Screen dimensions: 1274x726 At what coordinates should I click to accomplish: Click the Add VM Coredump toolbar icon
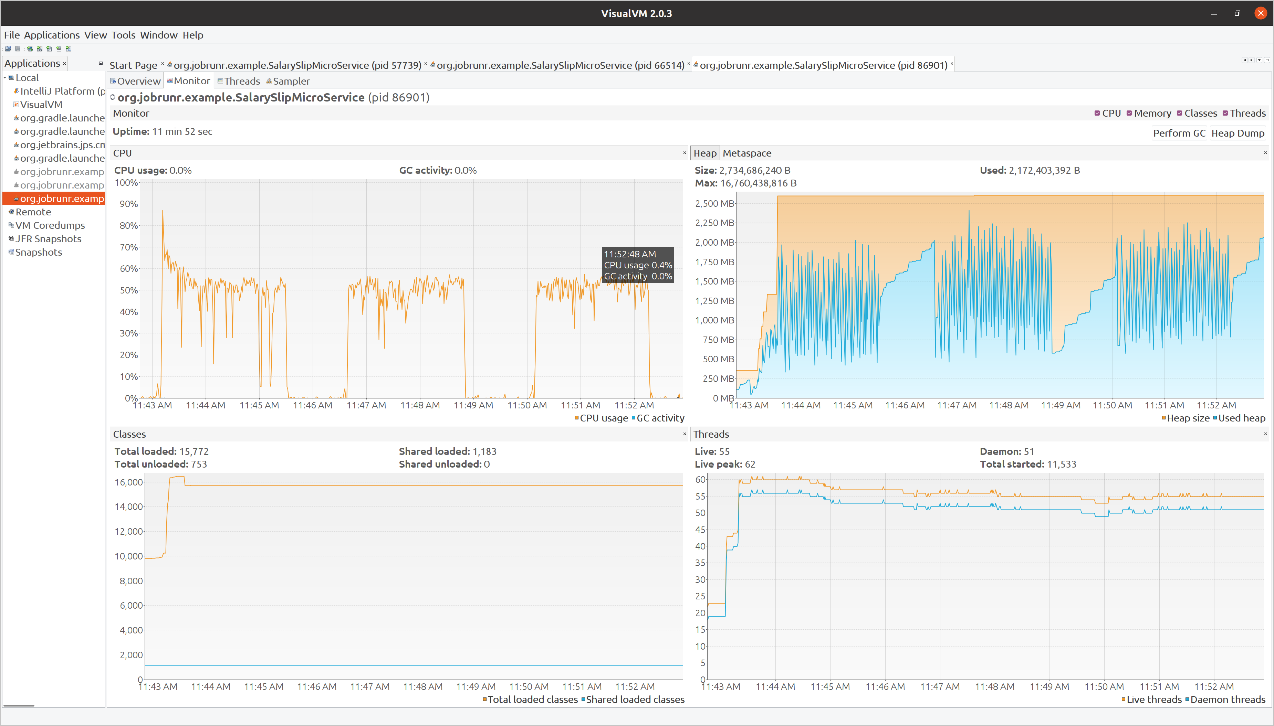49,49
